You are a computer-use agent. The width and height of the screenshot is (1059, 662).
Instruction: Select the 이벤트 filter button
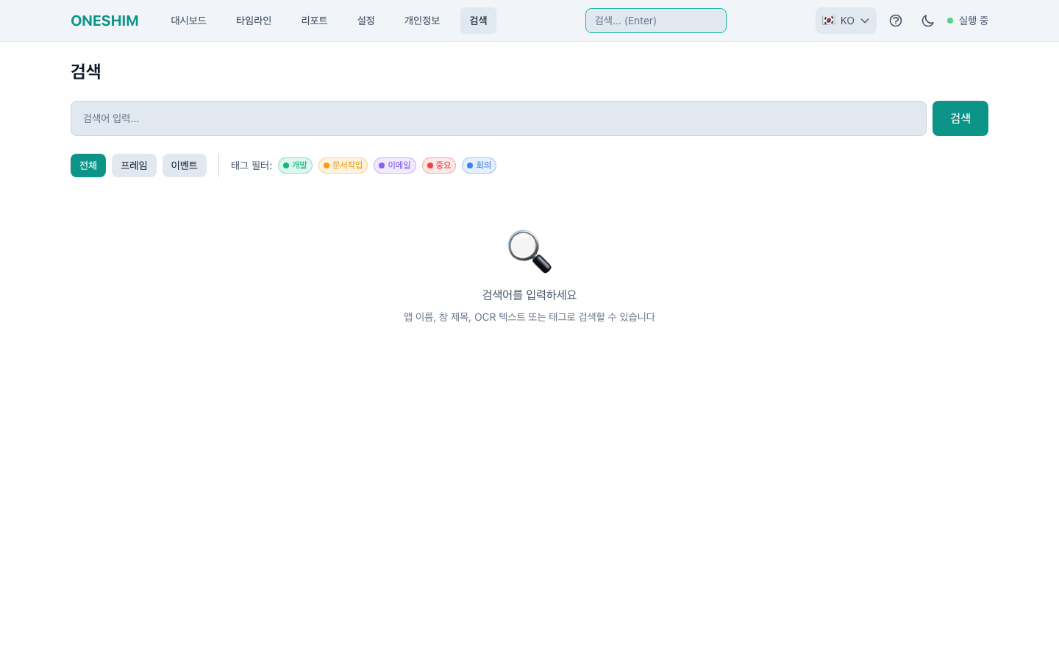point(184,165)
